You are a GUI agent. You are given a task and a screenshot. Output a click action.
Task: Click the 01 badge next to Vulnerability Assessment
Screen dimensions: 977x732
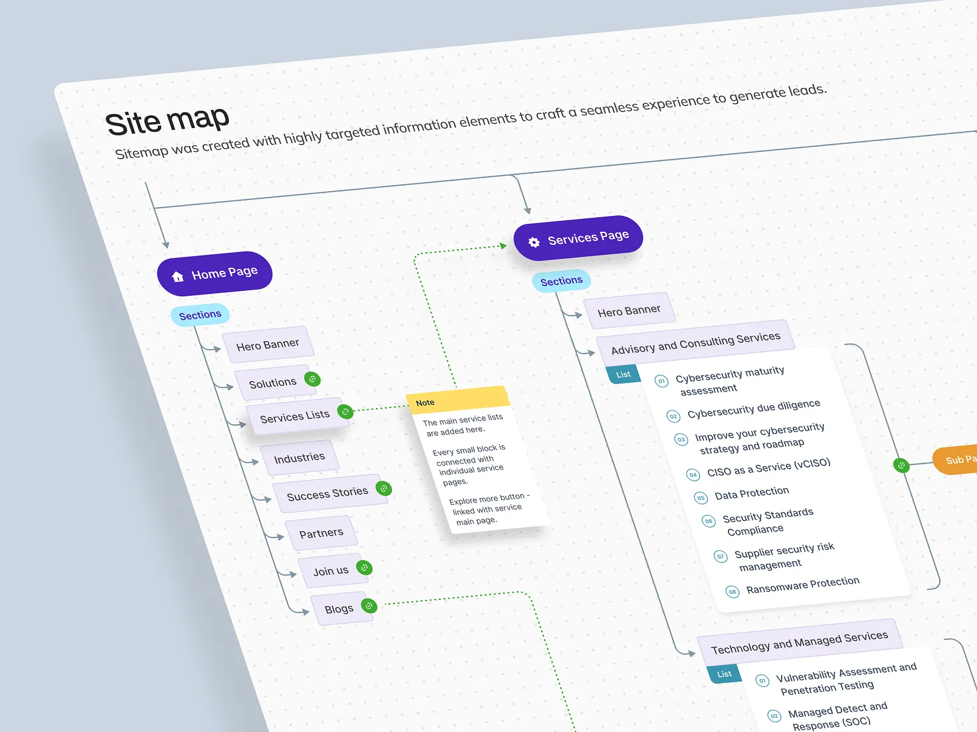click(x=763, y=681)
